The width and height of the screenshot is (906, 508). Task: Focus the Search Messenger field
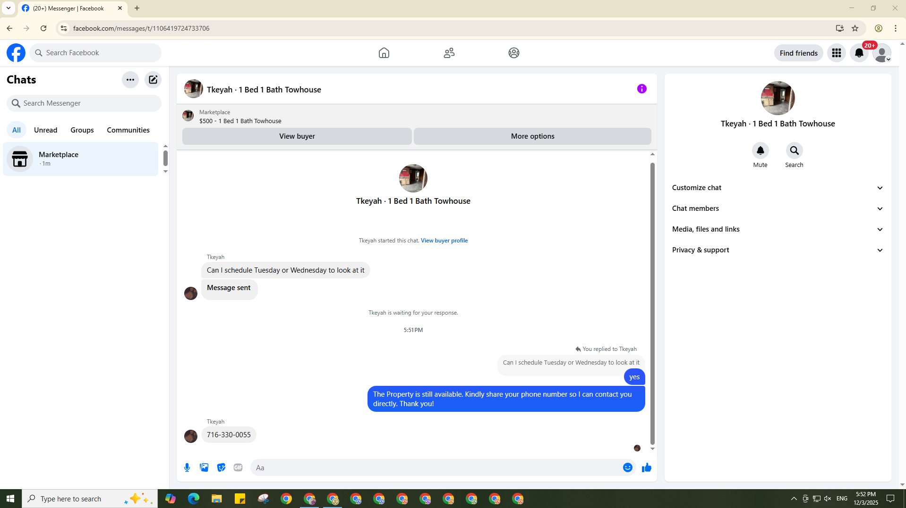(84, 103)
